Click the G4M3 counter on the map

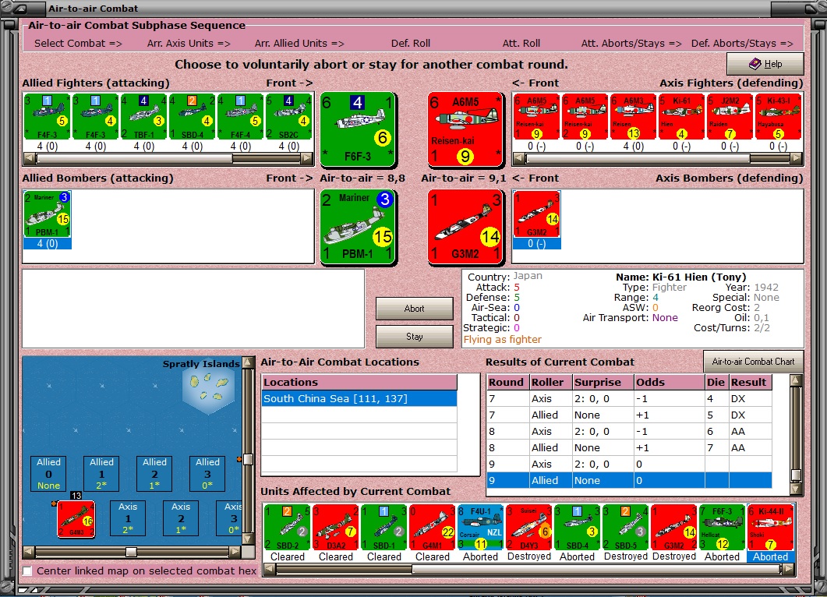coord(76,519)
